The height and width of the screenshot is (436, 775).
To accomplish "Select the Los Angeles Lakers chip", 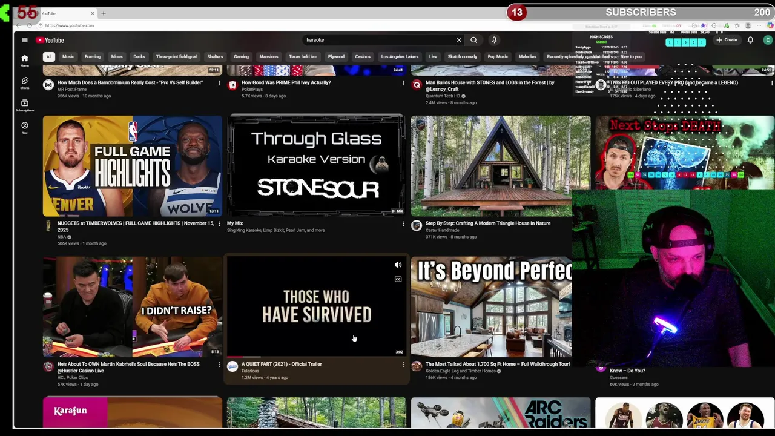I will pos(400,56).
